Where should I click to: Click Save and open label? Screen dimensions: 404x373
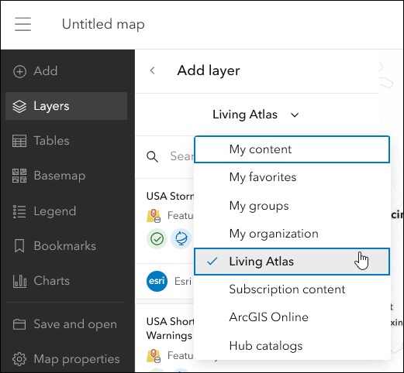click(75, 324)
